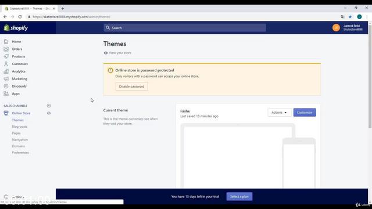Click the Shopify logo
372x209 pixels.
16,28
